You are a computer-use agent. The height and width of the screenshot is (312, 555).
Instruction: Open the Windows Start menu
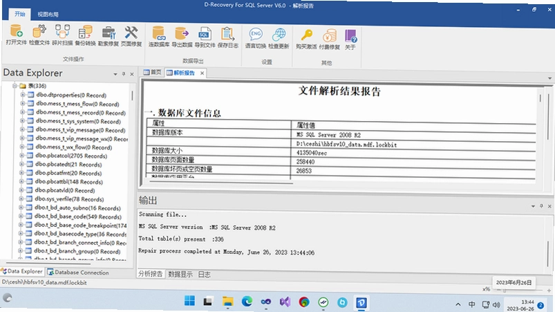click(189, 301)
